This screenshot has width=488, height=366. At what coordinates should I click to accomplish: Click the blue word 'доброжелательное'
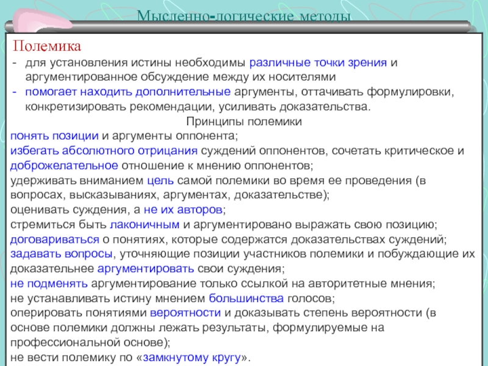pos(64,165)
